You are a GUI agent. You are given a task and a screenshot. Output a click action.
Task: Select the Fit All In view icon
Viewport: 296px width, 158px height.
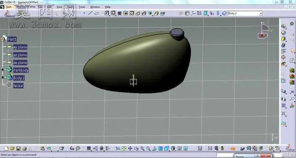(x=124, y=149)
